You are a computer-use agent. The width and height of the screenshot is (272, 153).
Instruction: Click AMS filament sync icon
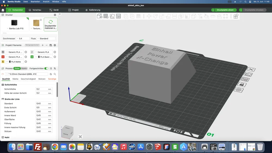click(51, 45)
